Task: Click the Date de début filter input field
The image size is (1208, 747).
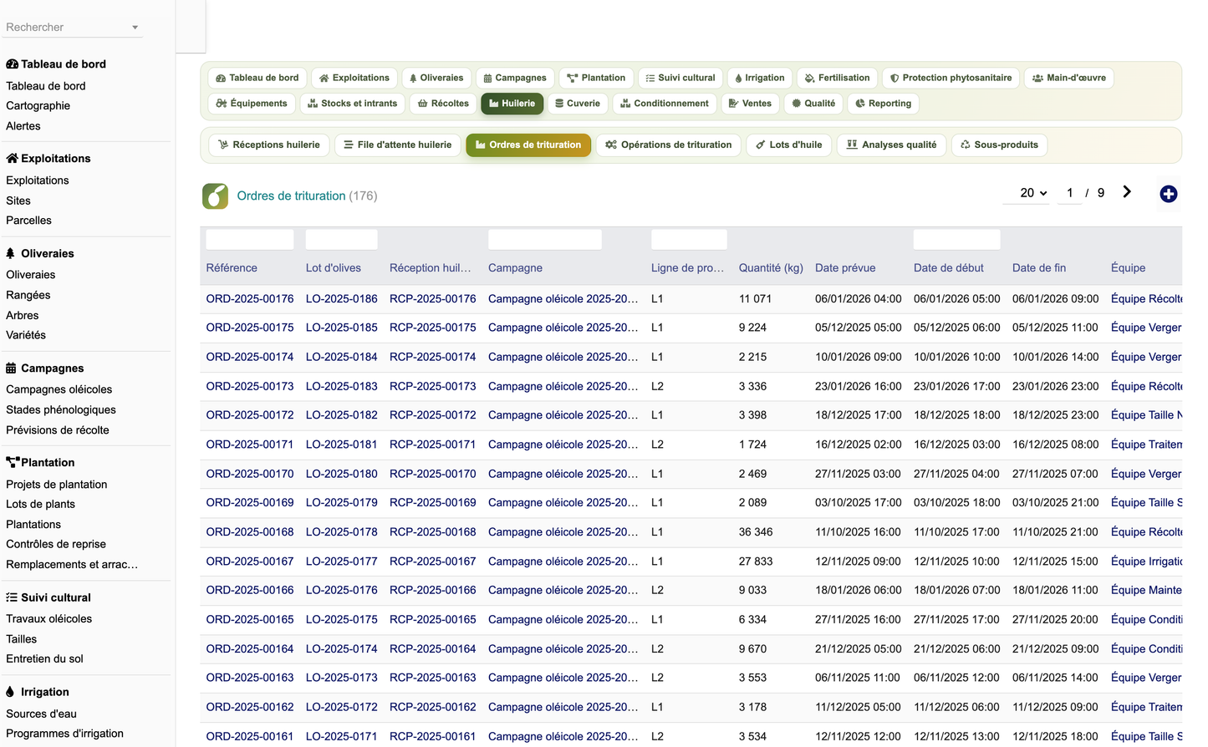Action: (x=957, y=240)
